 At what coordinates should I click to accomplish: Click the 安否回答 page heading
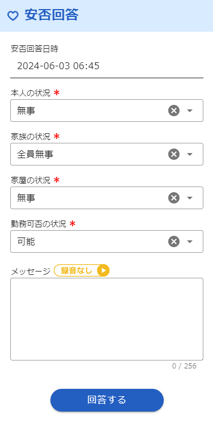pyautogui.click(x=52, y=15)
